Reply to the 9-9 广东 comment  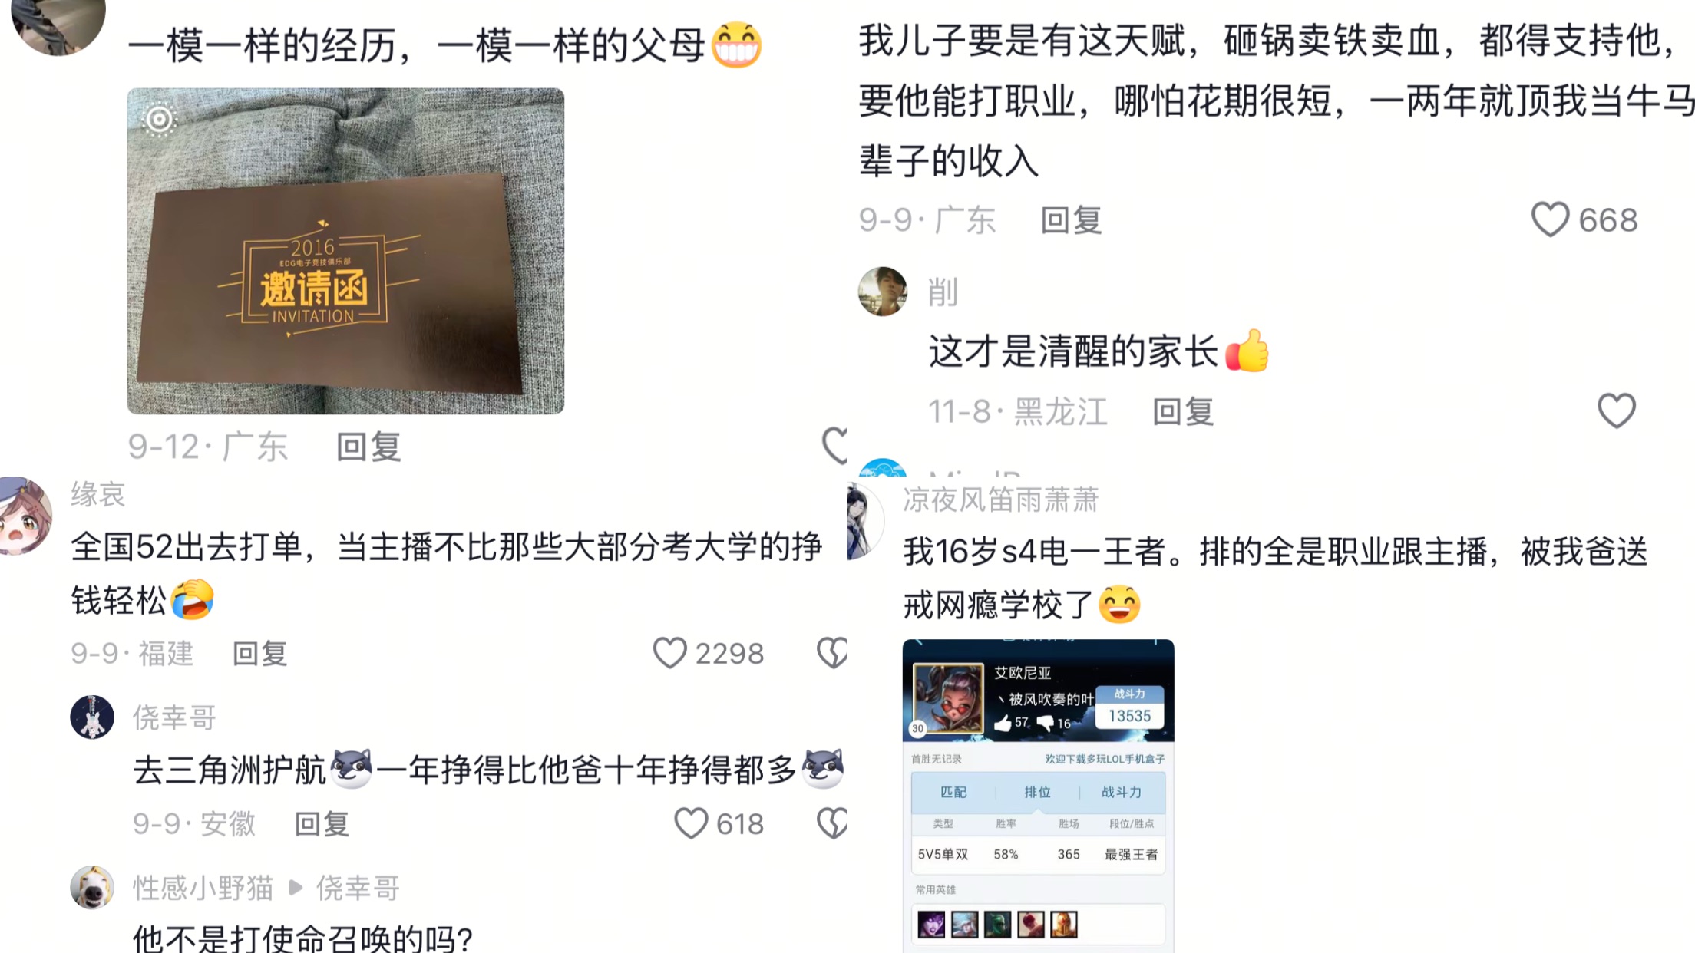point(1072,220)
